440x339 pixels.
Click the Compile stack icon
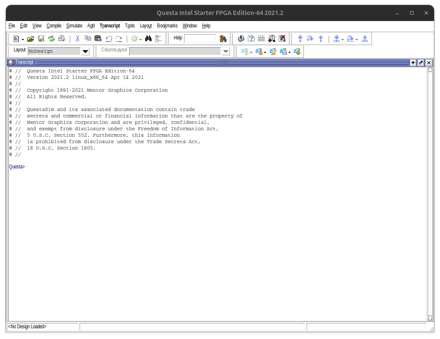point(241,39)
